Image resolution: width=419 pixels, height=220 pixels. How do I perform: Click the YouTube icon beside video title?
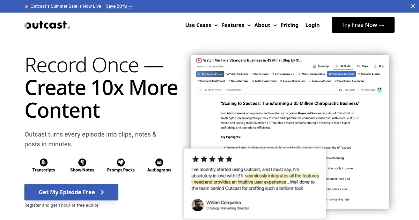point(199,60)
